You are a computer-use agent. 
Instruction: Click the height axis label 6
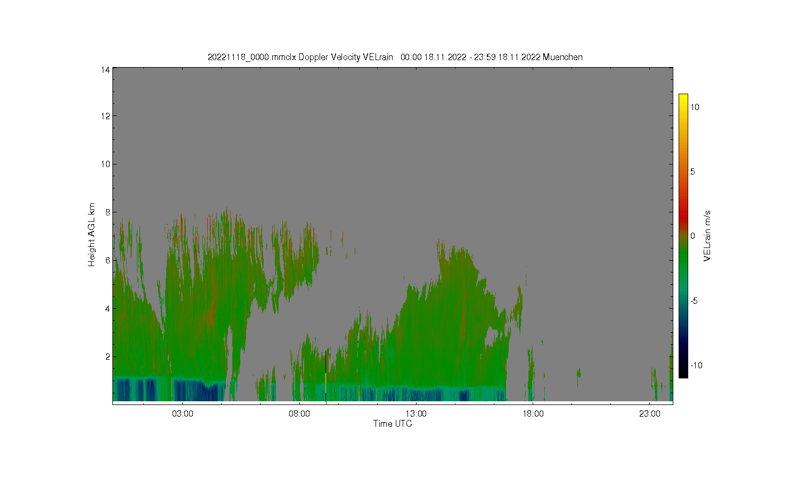108,260
